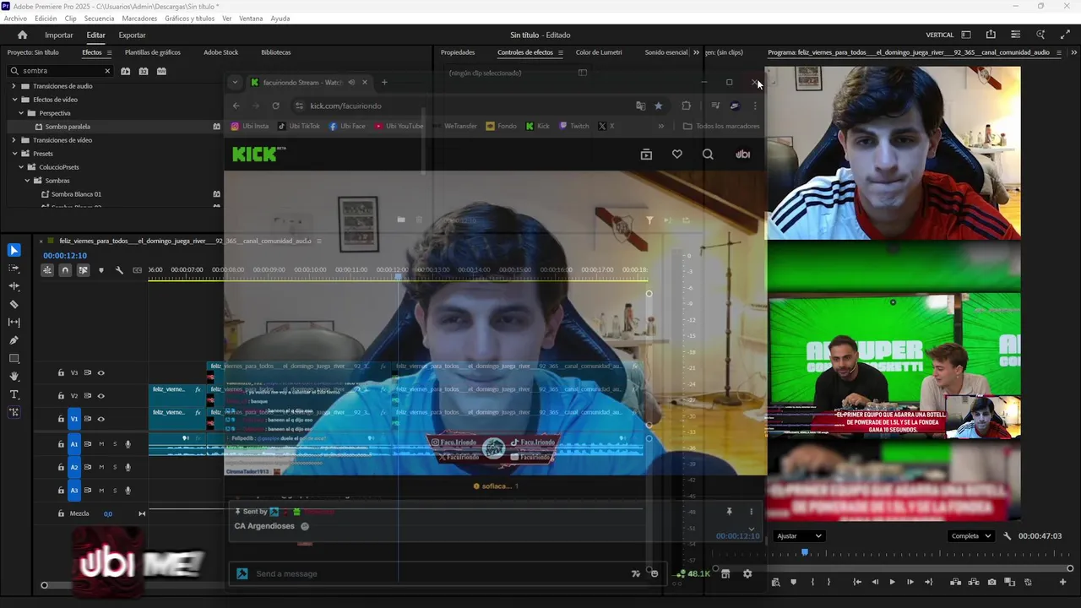1081x608 pixels.
Task: Toggle the V3 track lock
Action: (x=61, y=372)
